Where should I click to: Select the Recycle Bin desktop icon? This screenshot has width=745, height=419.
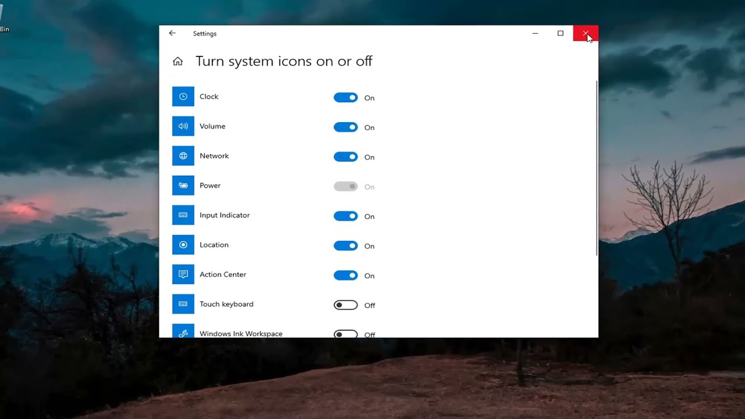click(4, 17)
